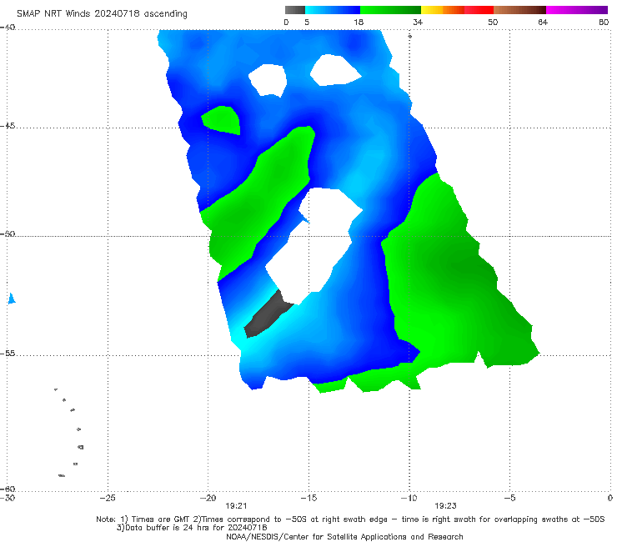617x542 pixels.
Task: Click latitude axis label '-50'
Action: [x=8, y=234]
